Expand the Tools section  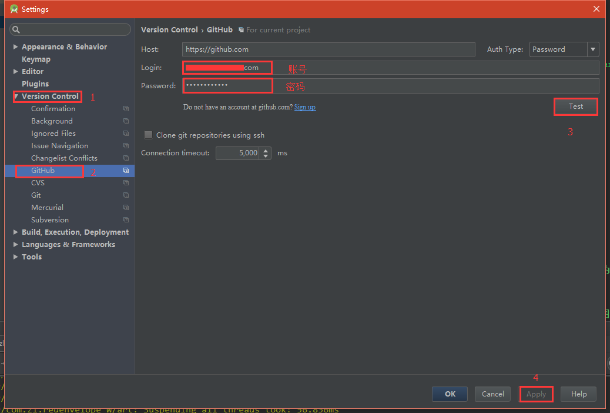15,257
